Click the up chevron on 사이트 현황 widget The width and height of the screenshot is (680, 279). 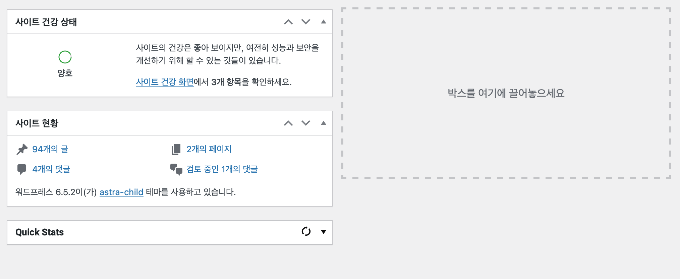click(288, 123)
